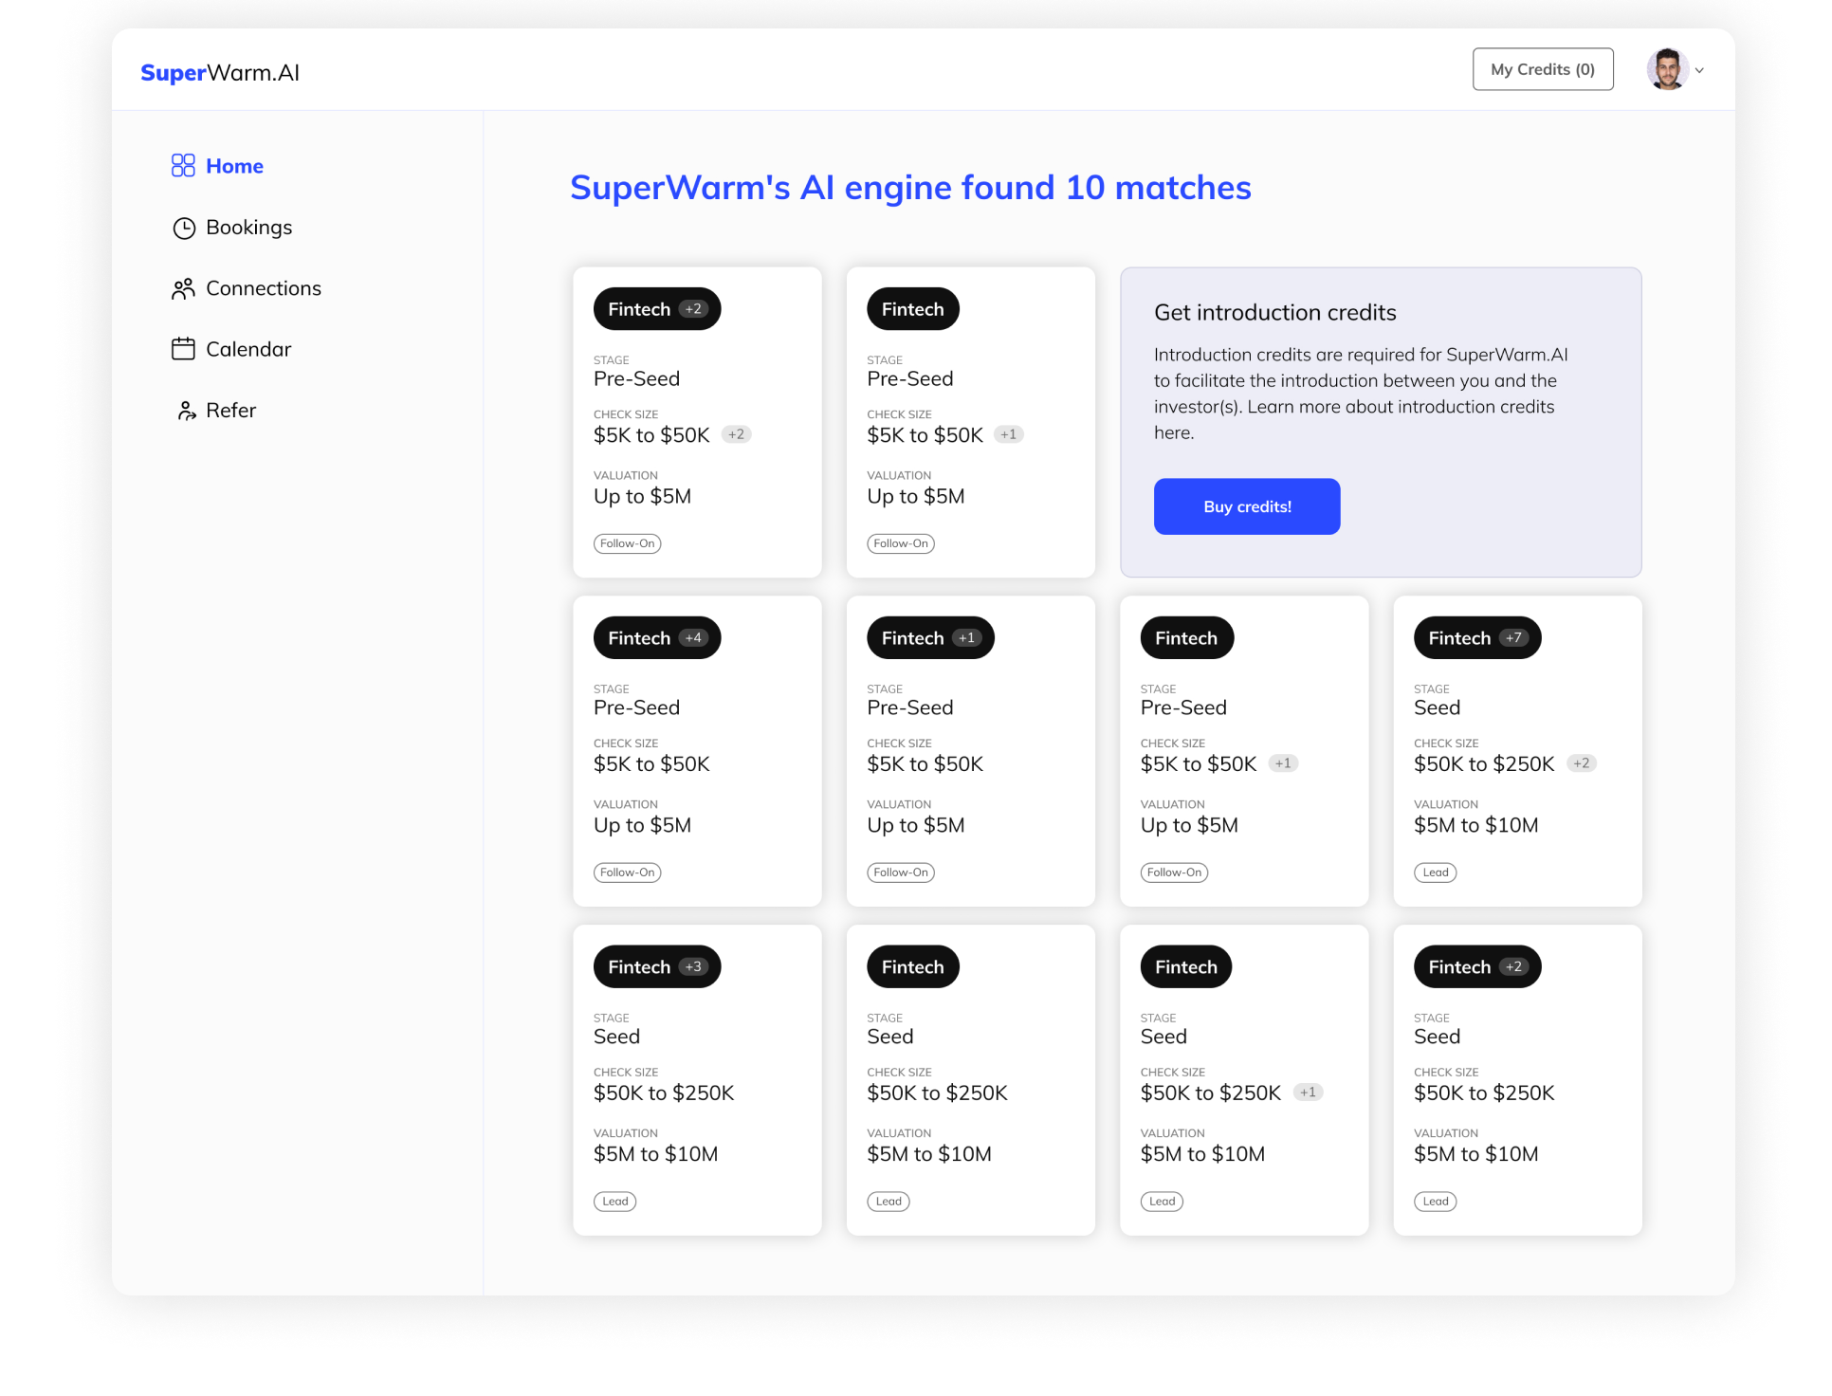Expand the +7 industries badge on Fintech
Viewport: 1832px width, 1396px height.
(1514, 638)
